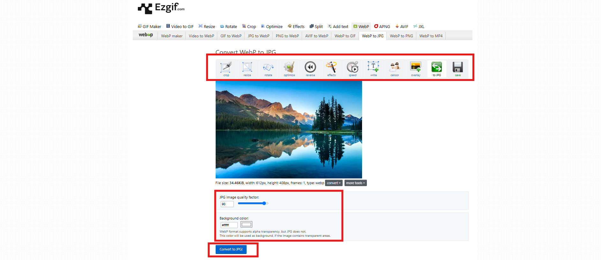
Task: Open the Add text top menu item
Action: pos(338,26)
